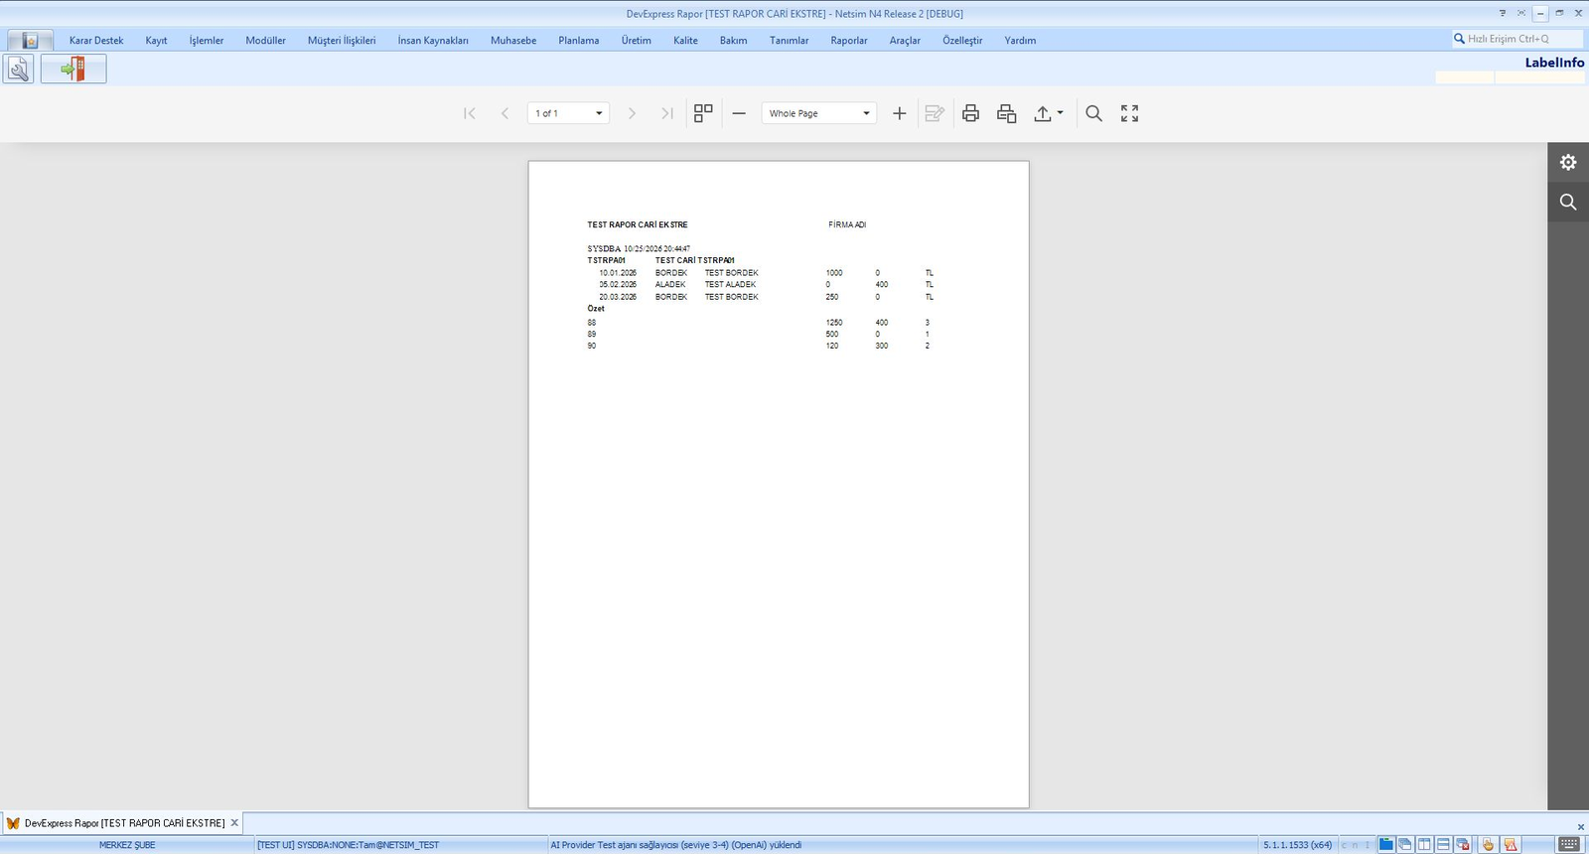This screenshot has height=854, width=1589.
Task: Open the application home button in the ribbon
Action: tap(31, 41)
